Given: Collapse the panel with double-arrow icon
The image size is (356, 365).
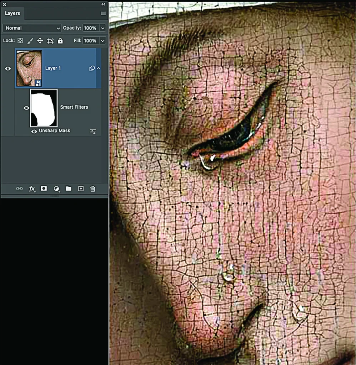Looking at the screenshot, I should click(103, 4).
